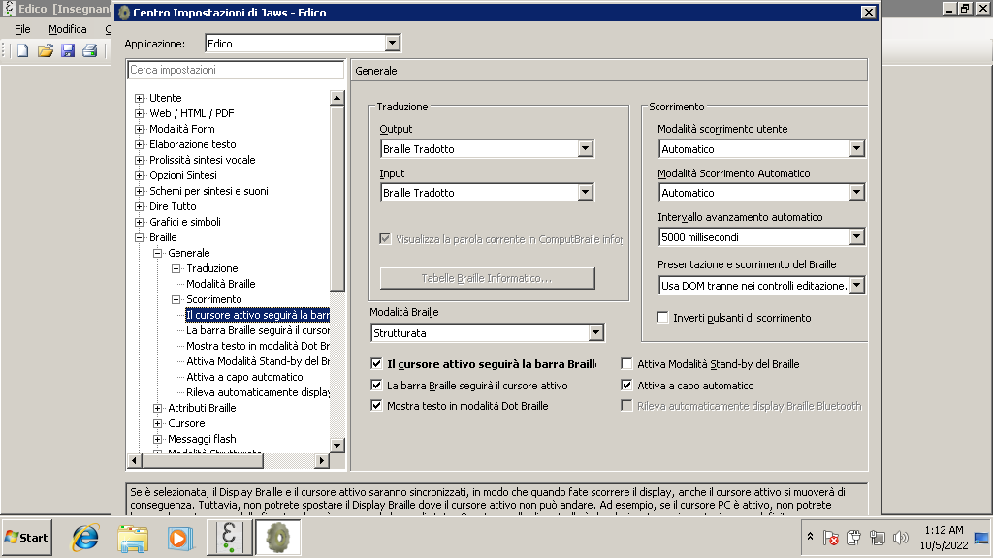Toggle Inverti pulsanti di scorrimento checkbox
Viewport: 993px width, 558px height.
click(662, 318)
